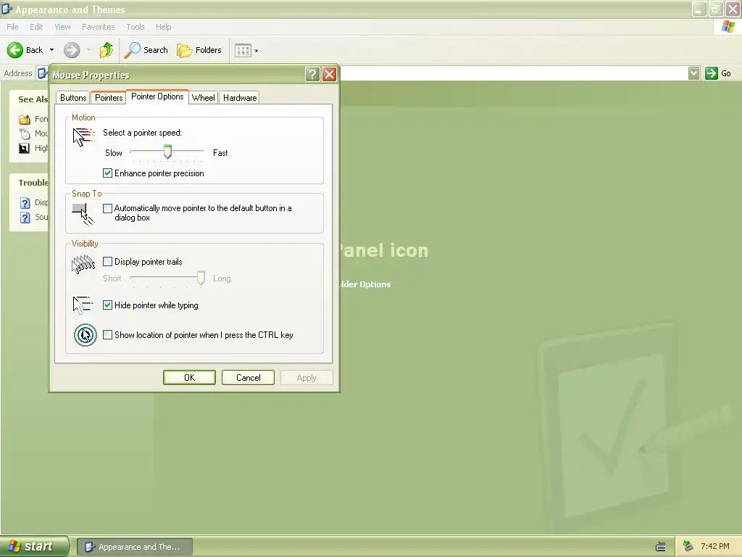
Task: Enable Display pointer trails checkbox
Action: 107,261
